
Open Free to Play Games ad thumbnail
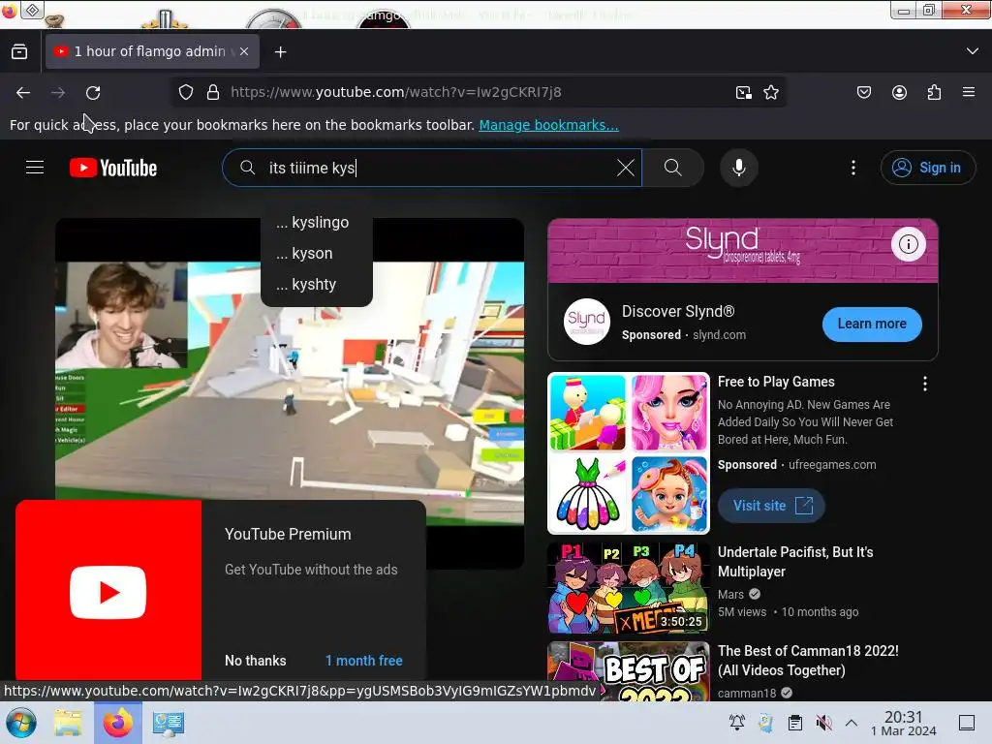[x=628, y=453]
